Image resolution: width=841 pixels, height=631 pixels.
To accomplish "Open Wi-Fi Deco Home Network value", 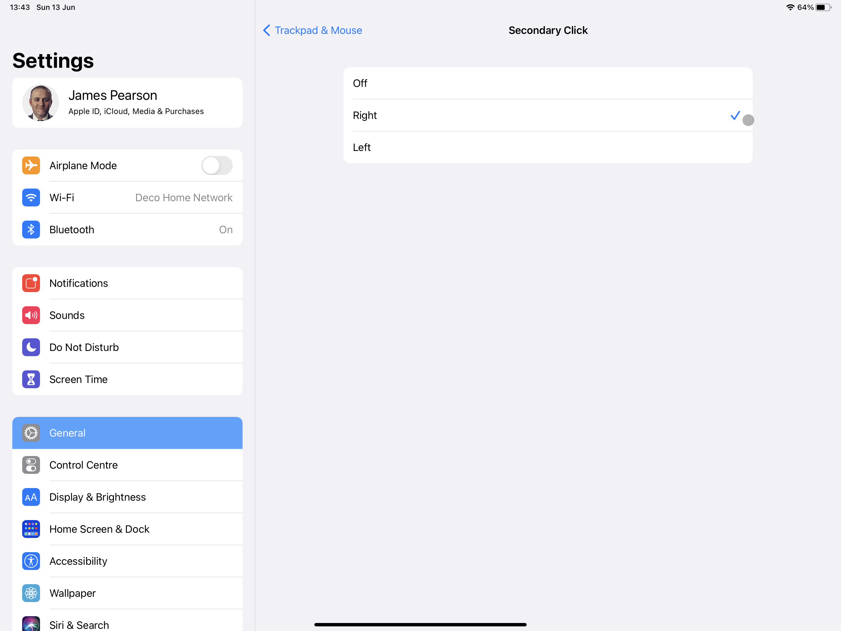I will 184,197.
